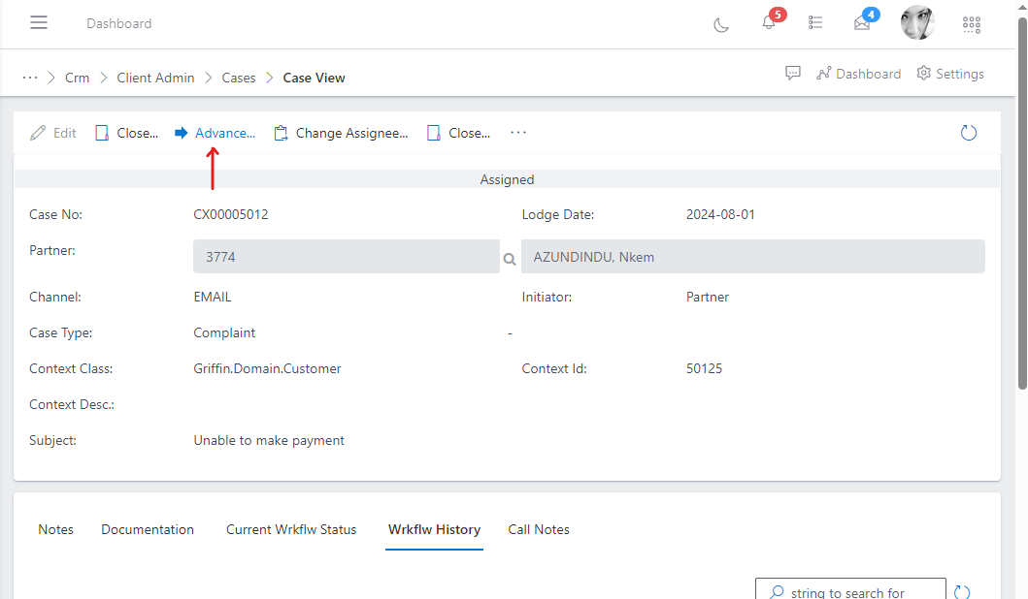
Task: Open mail inbox with 4 messages
Action: 862,23
